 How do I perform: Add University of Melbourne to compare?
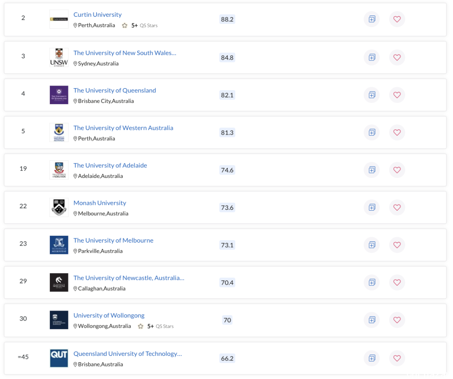tap(372, 245)
